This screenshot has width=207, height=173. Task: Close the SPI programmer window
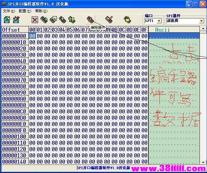203,4
